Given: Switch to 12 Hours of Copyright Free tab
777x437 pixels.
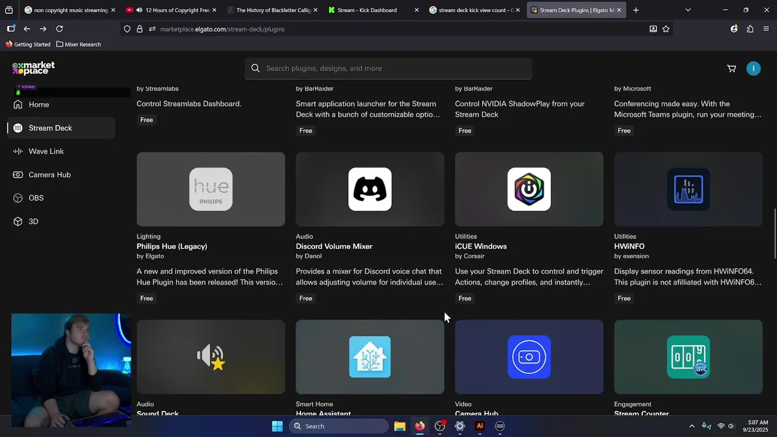Looking at the screenshot, I should tap(171, 10).
